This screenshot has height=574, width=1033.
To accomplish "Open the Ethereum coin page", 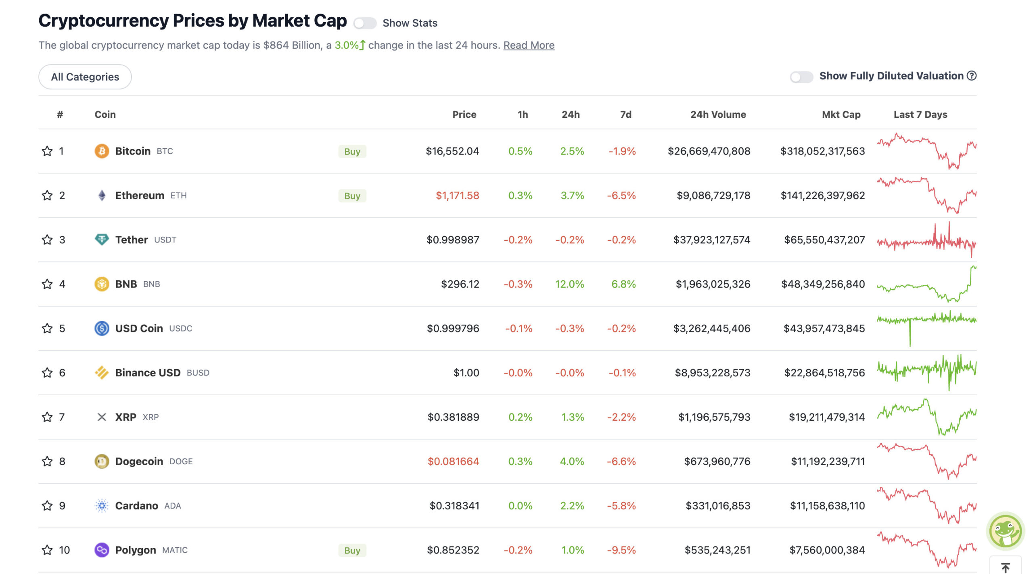I will (140, 196).
